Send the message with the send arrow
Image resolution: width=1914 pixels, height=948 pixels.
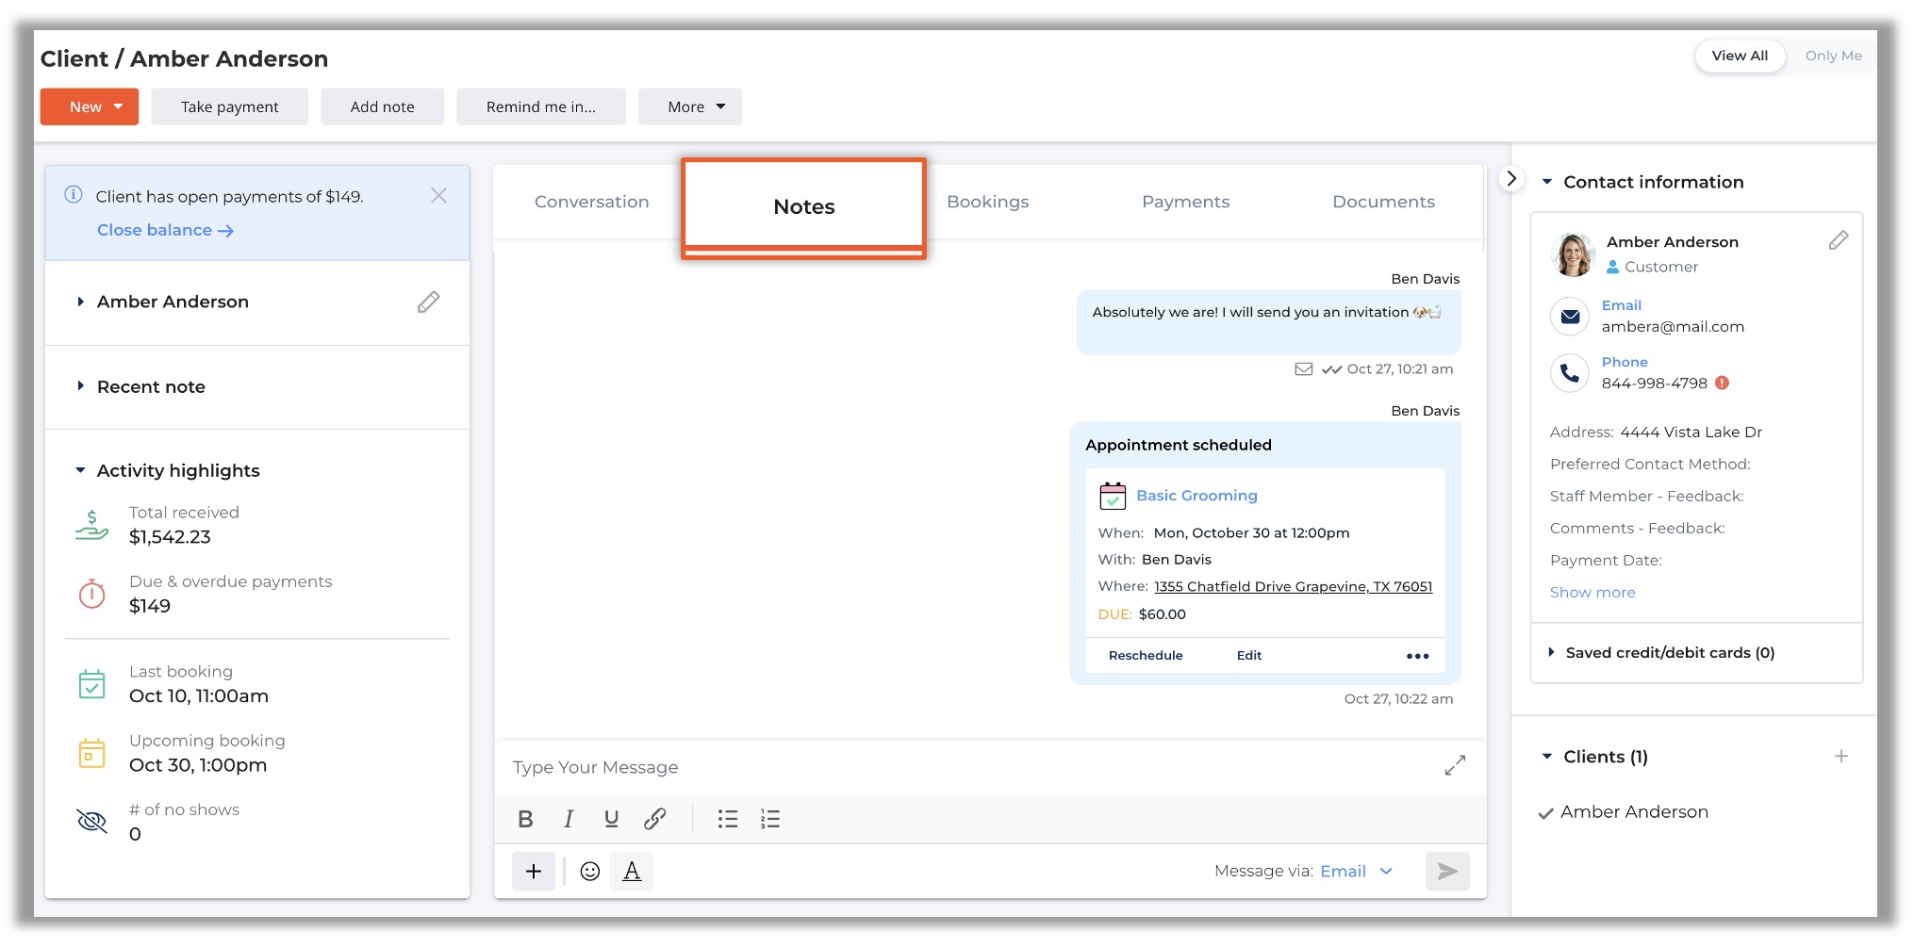click(1447, 871)
